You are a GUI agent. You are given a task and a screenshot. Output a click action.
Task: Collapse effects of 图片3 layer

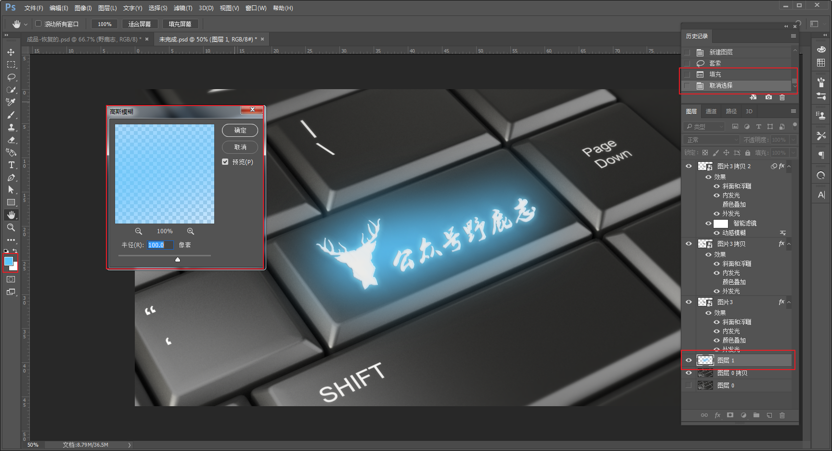pos(789,302)
